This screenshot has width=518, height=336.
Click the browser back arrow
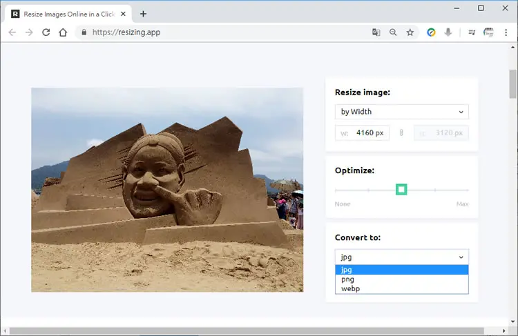click(12, 32)
